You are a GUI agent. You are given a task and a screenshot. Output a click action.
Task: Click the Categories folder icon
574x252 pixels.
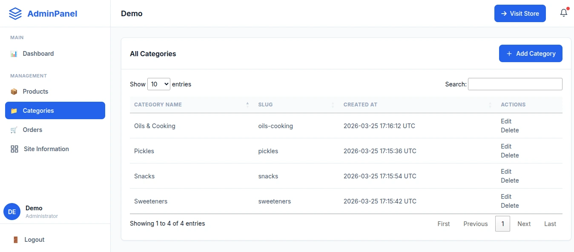click(x=14, y=110)
